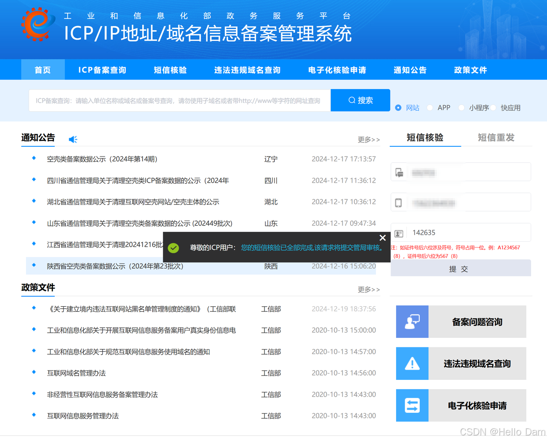Click the ID card icon beside the first input
Screen dimensions: 547x441
399,172
